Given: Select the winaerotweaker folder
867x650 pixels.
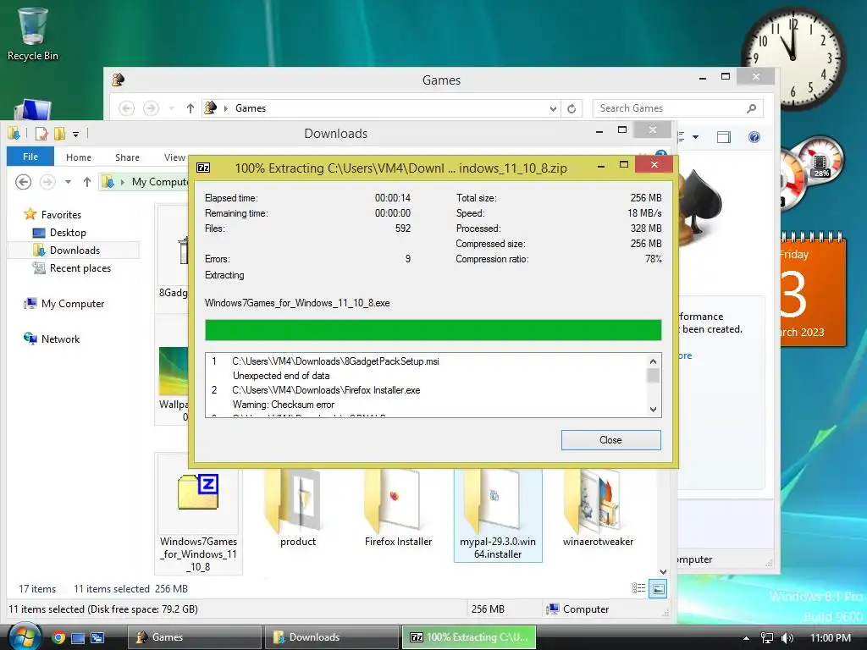Looking at the screenshot, I should [598, 509].
